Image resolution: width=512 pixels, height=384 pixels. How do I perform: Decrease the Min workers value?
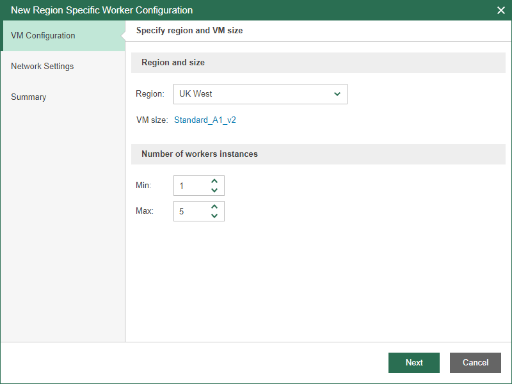(214, 190)
